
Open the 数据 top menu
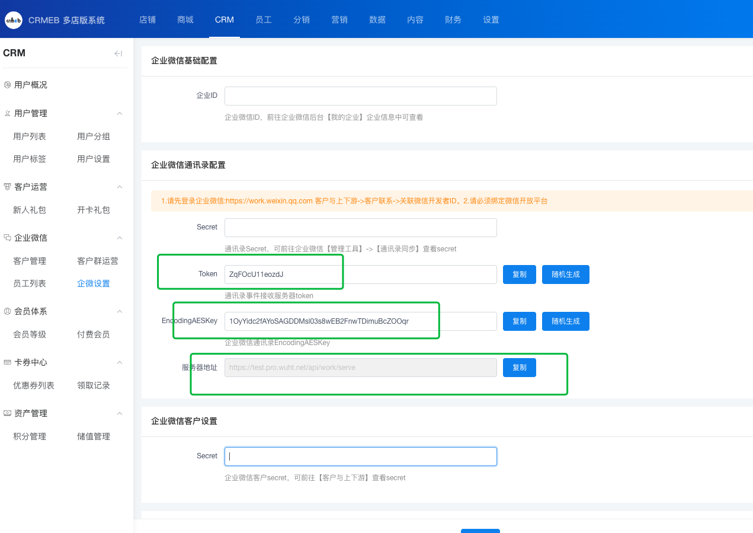377,20
